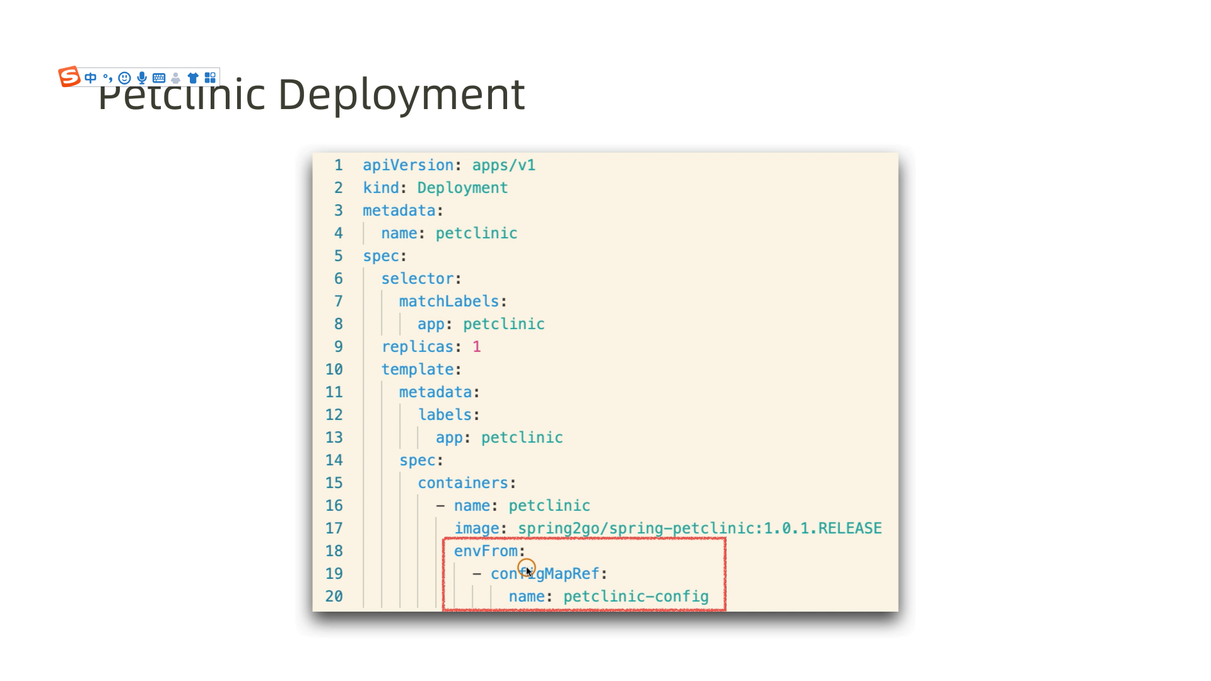Open the skin shirt icon
This screenshot has width=1211, height=681.
tap(193, 78)
